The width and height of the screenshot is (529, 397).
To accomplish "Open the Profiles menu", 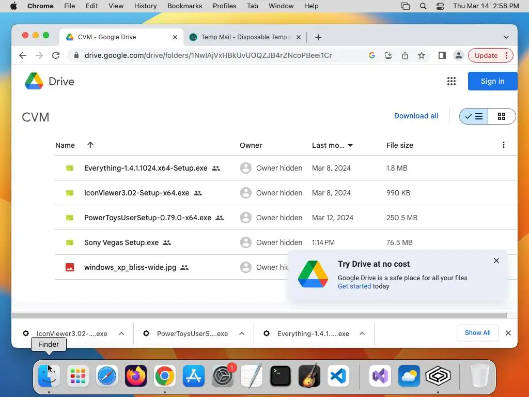I will pos(224,6).
